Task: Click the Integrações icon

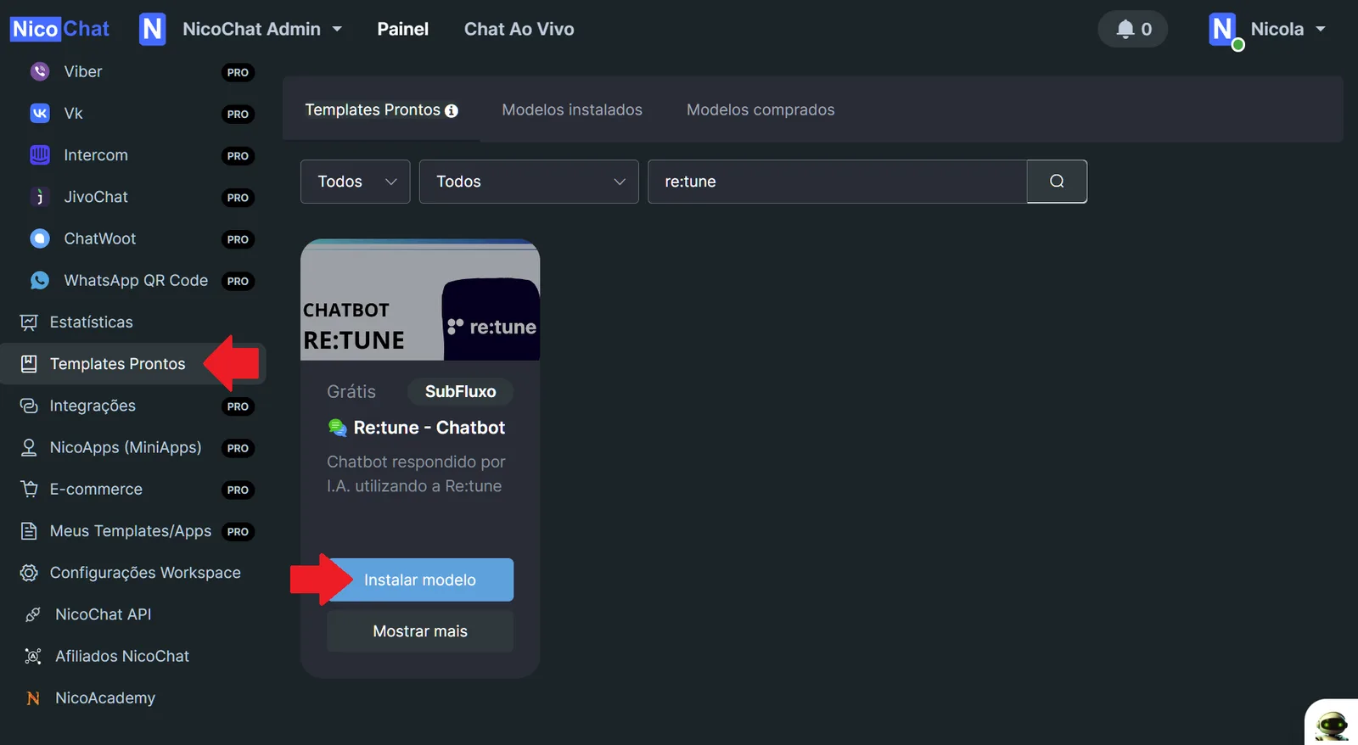Action: point(29,406)
